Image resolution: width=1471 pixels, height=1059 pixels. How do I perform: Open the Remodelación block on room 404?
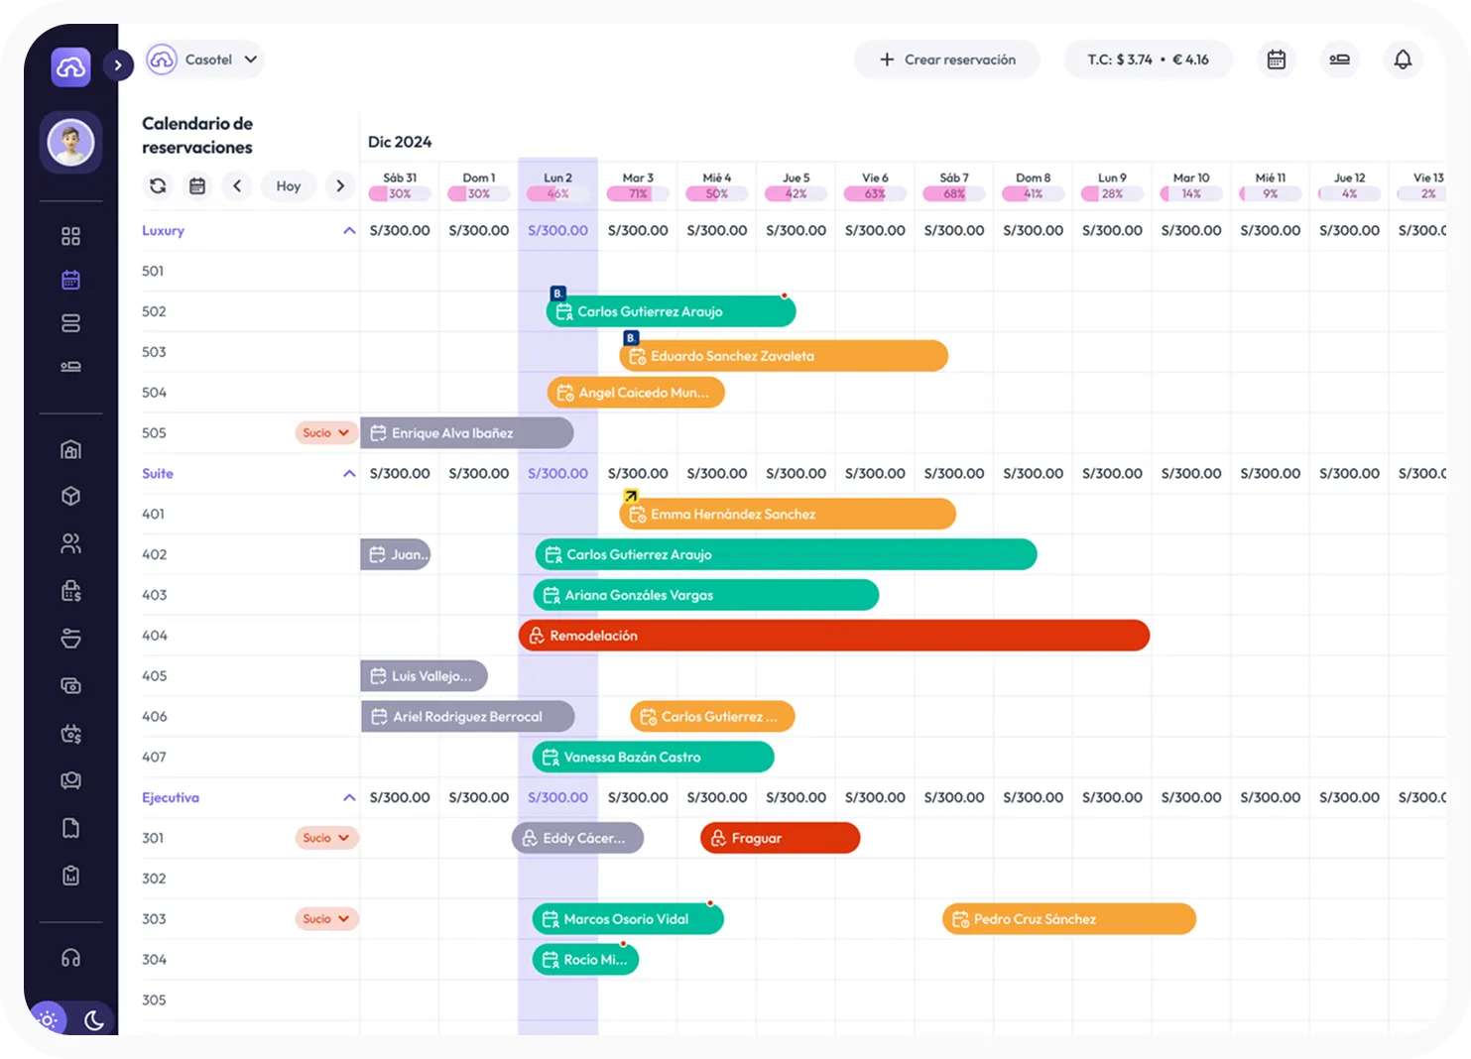[x=833, y=636]
